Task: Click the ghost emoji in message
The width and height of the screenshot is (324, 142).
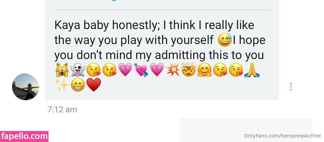Action: 78,70
